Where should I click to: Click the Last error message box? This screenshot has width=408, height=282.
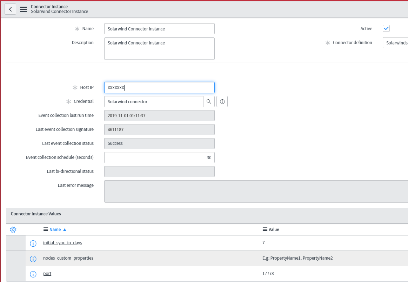click(x=256, y=191)
